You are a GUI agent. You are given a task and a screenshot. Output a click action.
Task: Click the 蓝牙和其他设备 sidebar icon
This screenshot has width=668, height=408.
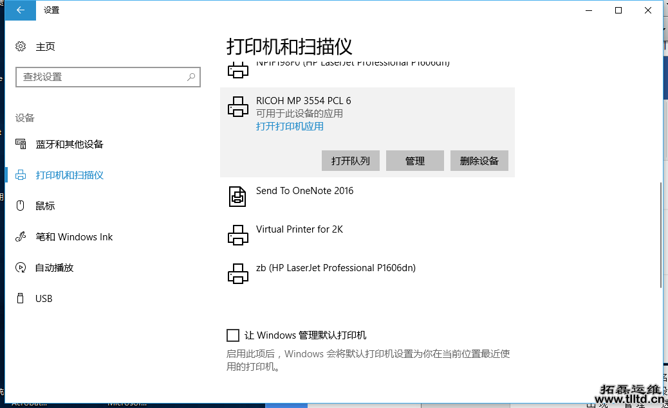click(x=21, y=144)
